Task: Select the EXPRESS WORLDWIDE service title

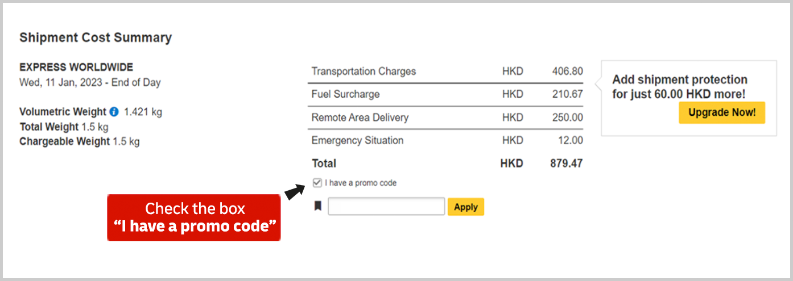Action: click(x=76, y=68)
